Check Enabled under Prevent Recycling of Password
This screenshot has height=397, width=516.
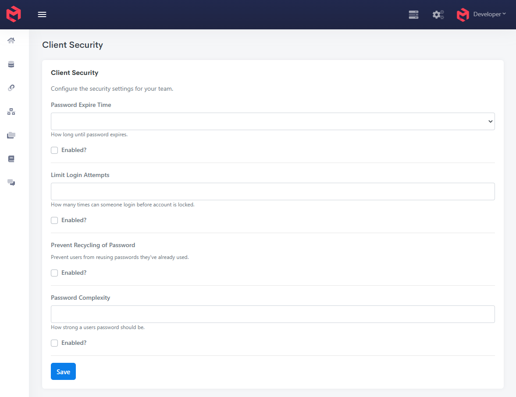click(x=54, y=273)
